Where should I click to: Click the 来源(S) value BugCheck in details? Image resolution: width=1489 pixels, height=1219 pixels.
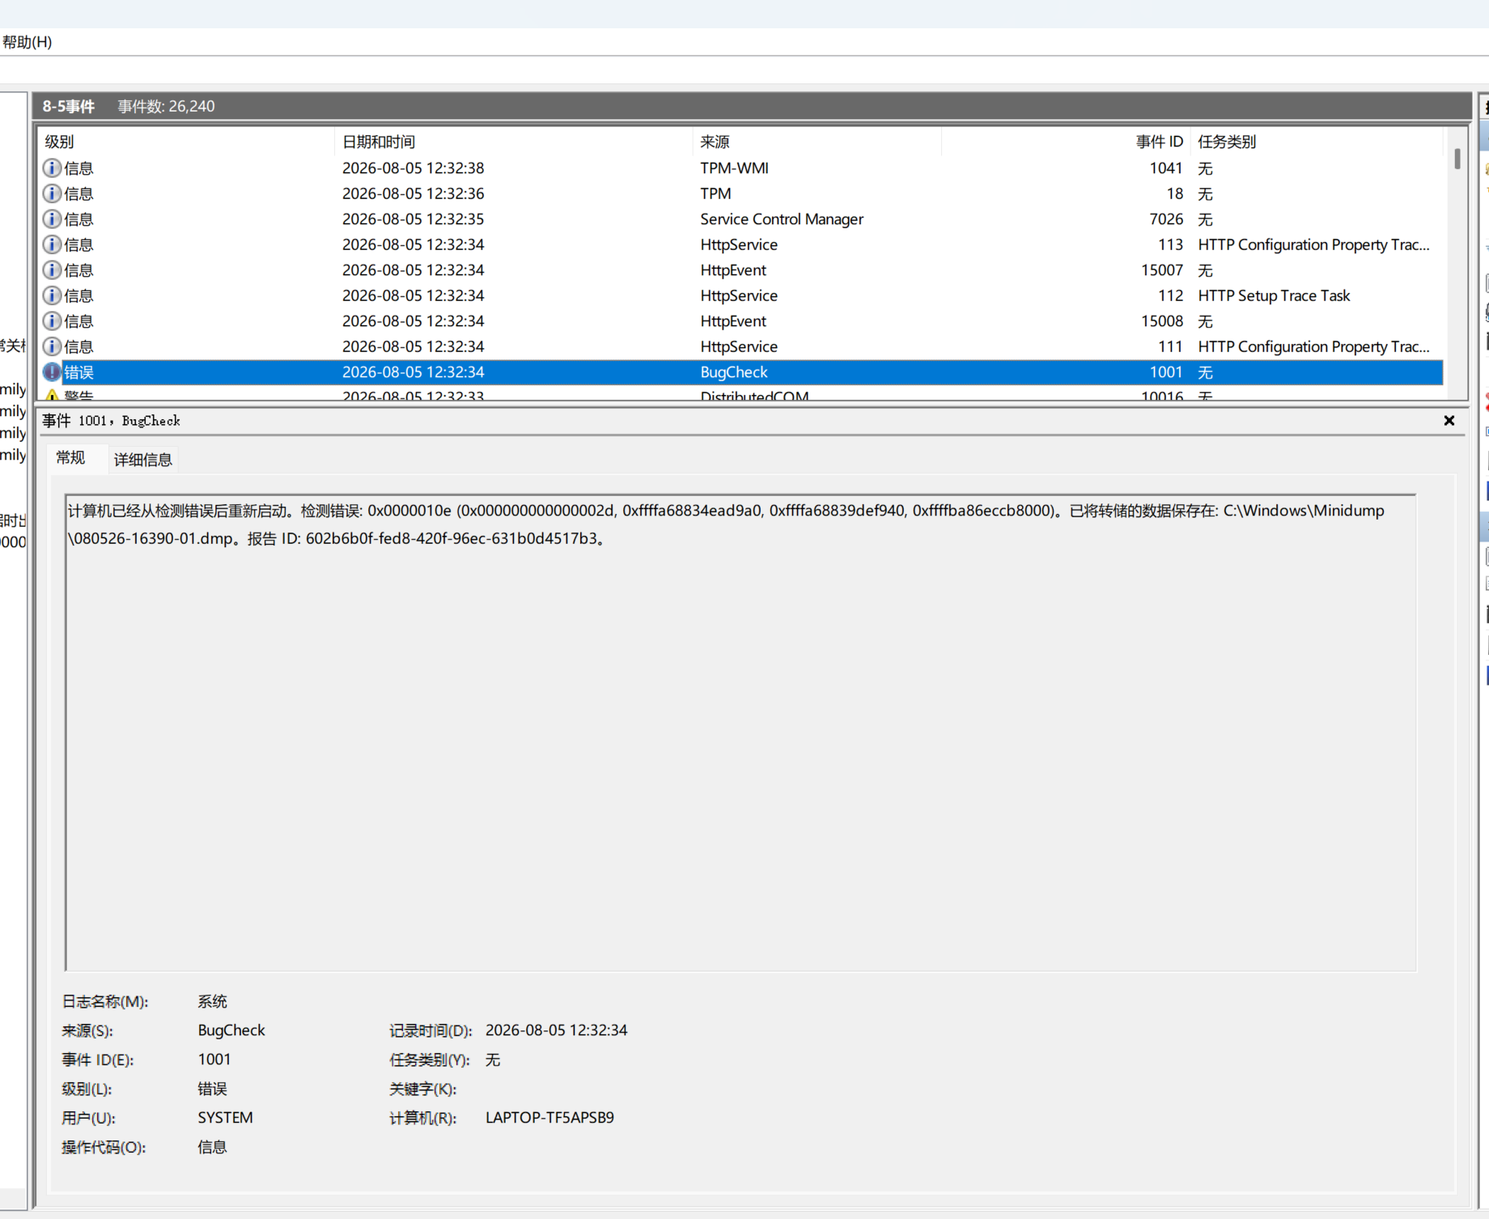(231, 1030)
